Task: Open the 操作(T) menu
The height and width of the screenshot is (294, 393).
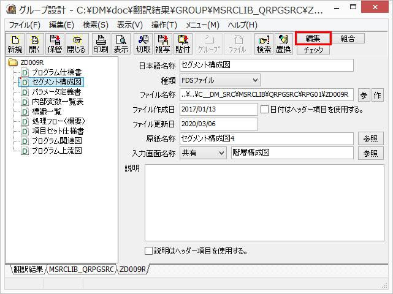Action: coord(164,25)
